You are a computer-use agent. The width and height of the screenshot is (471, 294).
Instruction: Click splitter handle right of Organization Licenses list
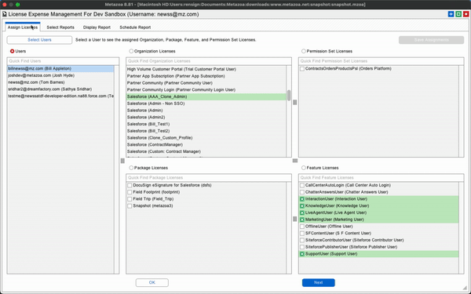(x=295, y=102)
